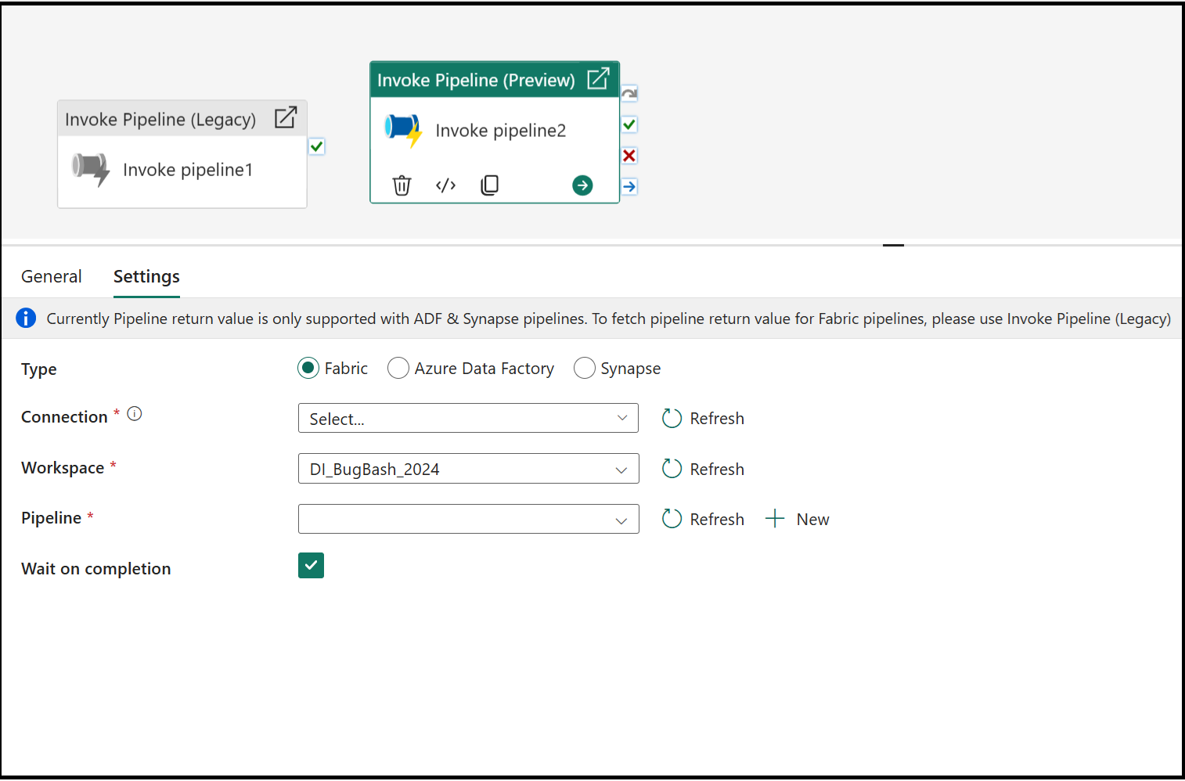Select Azure Data Factory type
Image resolution: width=1185 pixels, height=781 pixels.
398,368
